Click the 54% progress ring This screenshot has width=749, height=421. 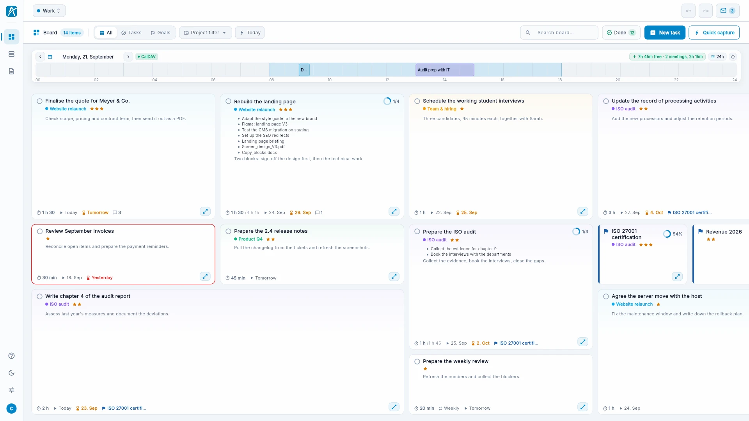point(667,234)
